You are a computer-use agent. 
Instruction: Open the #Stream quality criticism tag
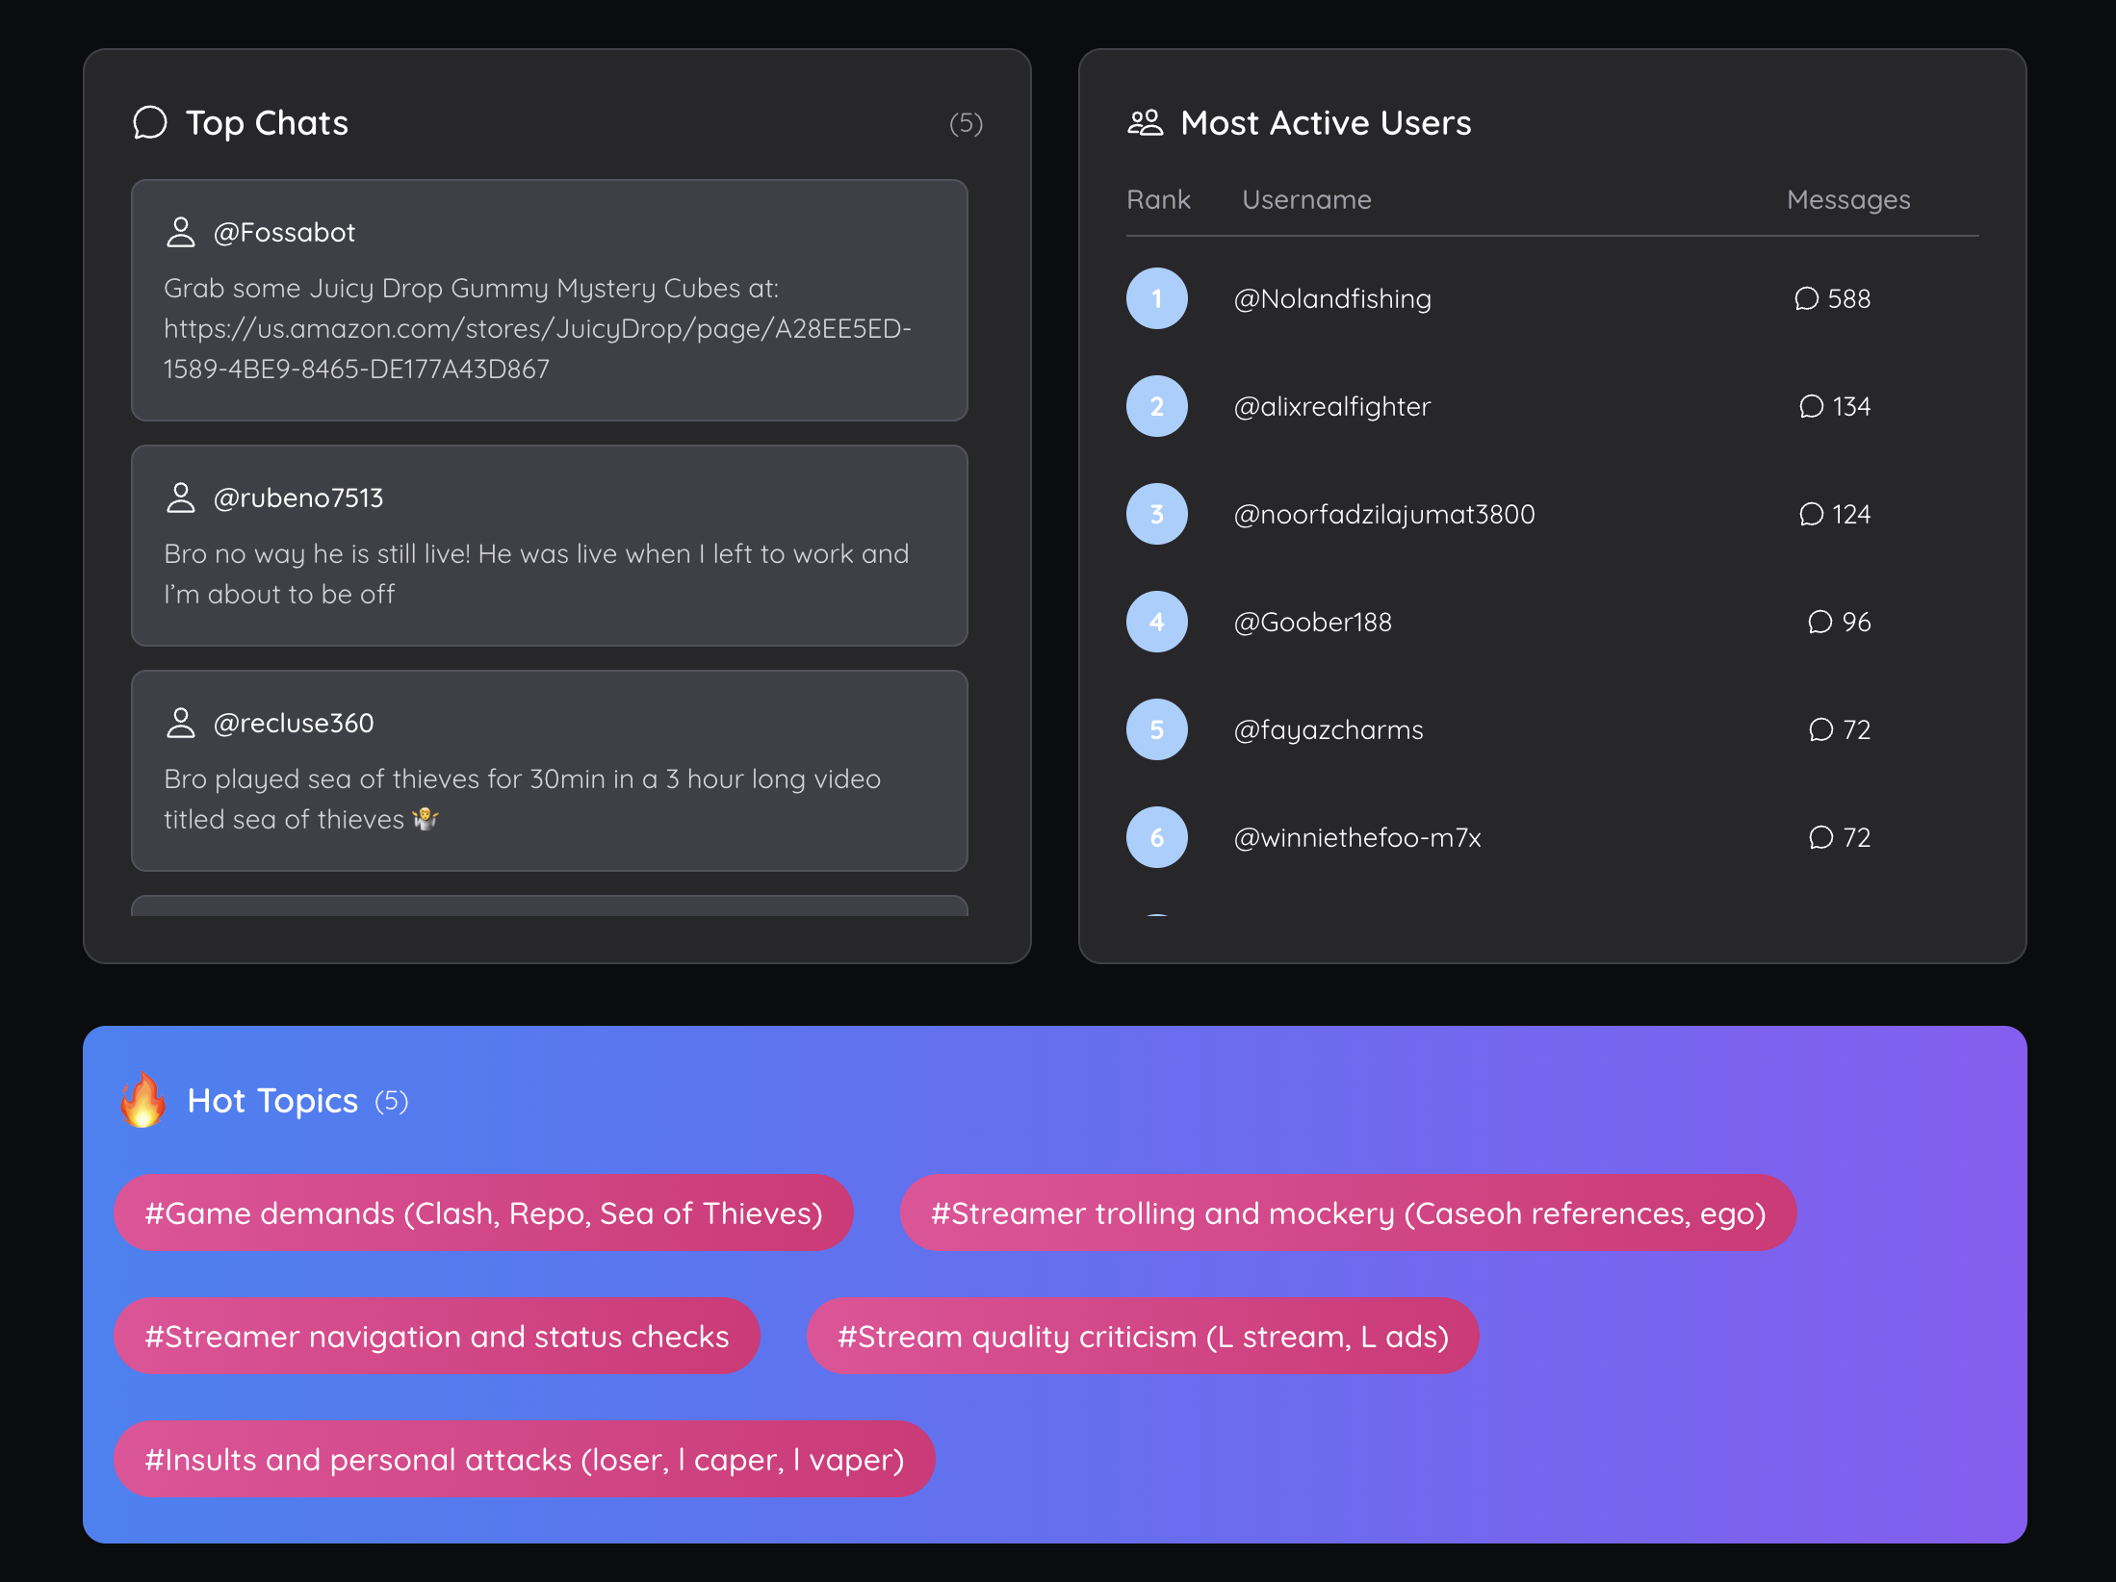(x=1143, y=1336)
